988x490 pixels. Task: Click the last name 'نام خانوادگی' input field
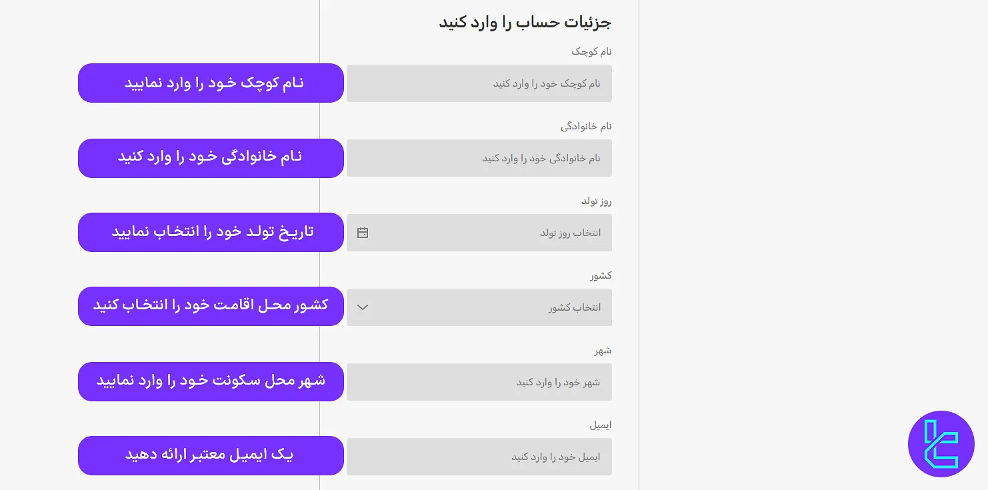[479, 158]
